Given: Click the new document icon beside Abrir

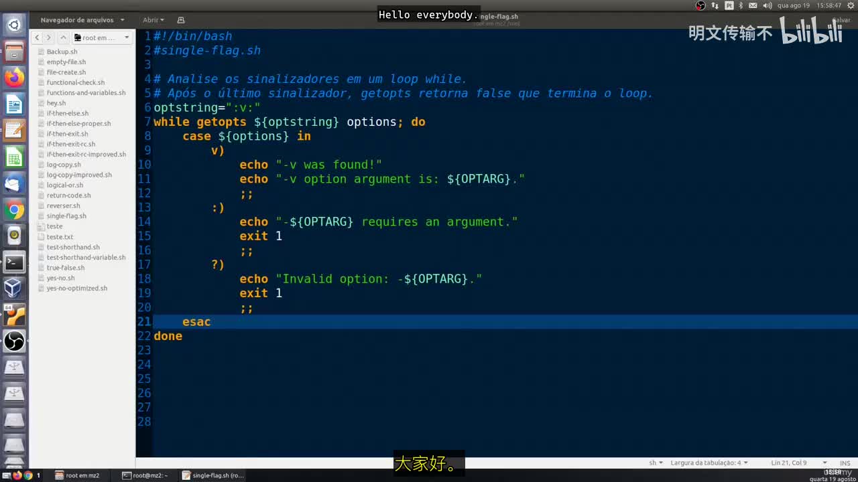Looking at the screenshot, I should click(x=181, y=20).
